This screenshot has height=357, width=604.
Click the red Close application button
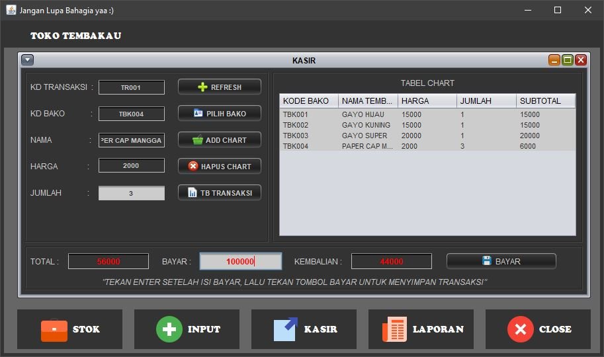[538, 329]
